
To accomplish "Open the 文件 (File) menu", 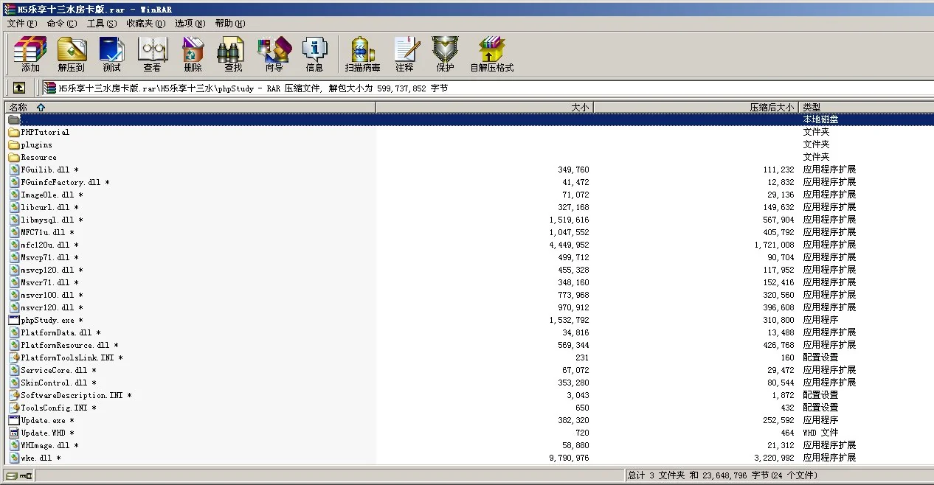I will pos(21,23).
